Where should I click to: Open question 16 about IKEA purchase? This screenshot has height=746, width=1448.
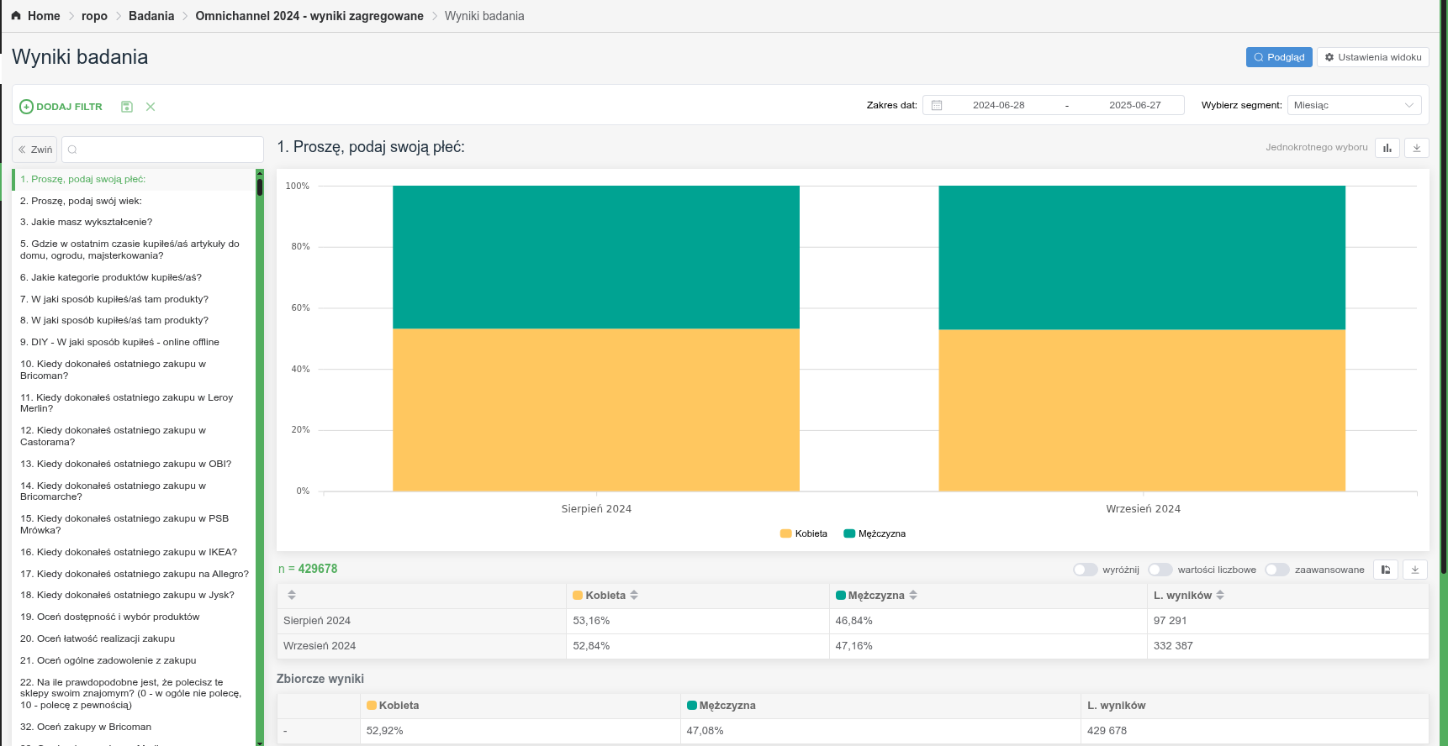[x=128, y=552]
